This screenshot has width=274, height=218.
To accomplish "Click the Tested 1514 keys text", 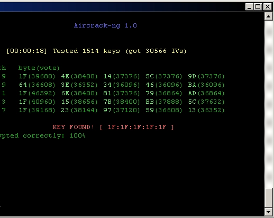I will click(x=86, y=51).
